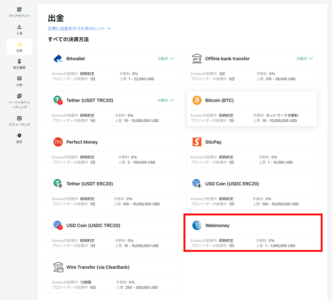Click Webmoney limit 1 - 1,000,000 USD
332x300 pixels.
[x=280, y=246]
